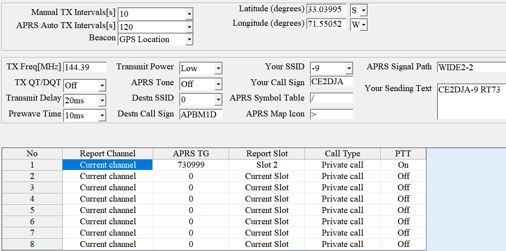Change the latitude hemisphere S dropdown
The width and height of the screenshot is (506, 251).
coord(364,10)
